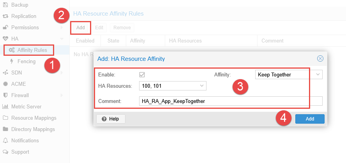Click the Backup floppy disk icon
This screenshot has height=163, width=346.
click(x=5, y=5)
